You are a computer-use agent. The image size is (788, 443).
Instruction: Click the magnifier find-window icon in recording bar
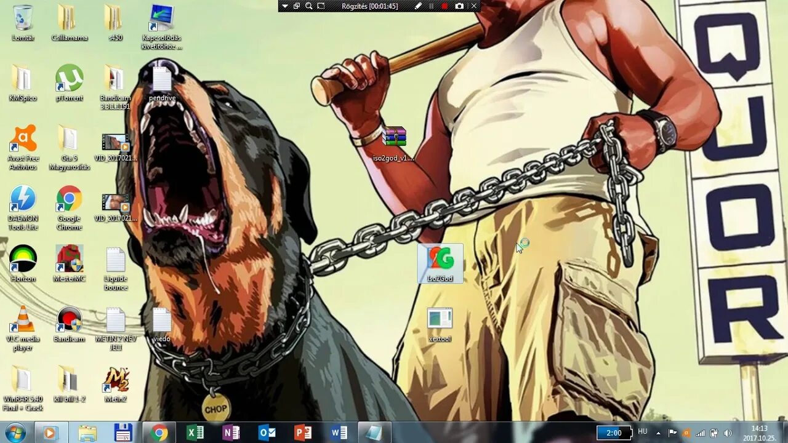point(309,6)
